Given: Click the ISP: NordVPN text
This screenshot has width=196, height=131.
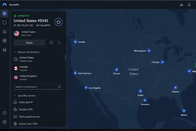Looking at the screenshot, I should [43, 25].
